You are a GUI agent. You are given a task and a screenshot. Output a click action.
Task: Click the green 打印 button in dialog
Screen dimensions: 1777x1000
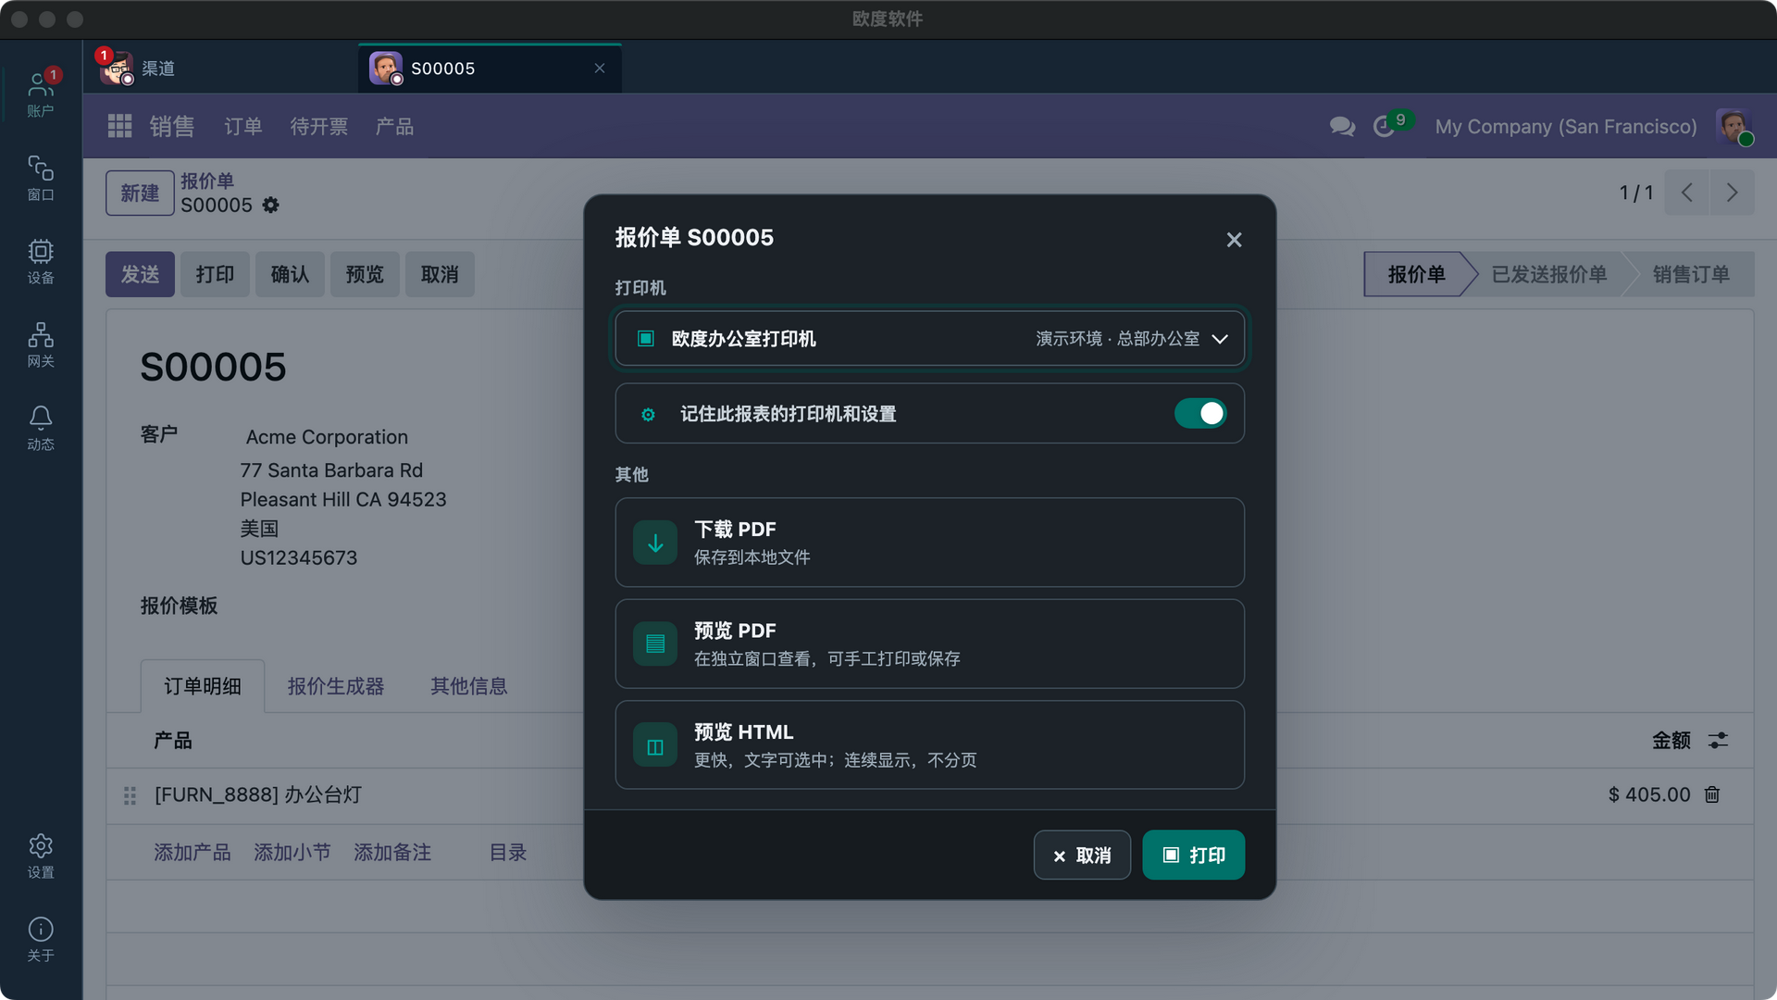point(1193,855)
